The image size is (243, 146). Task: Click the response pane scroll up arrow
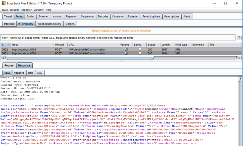241,78
